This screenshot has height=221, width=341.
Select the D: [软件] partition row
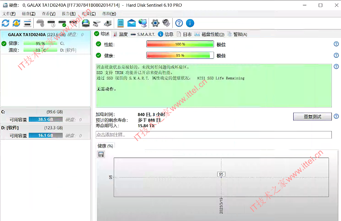pyautogui.click(x=45, y=131)
